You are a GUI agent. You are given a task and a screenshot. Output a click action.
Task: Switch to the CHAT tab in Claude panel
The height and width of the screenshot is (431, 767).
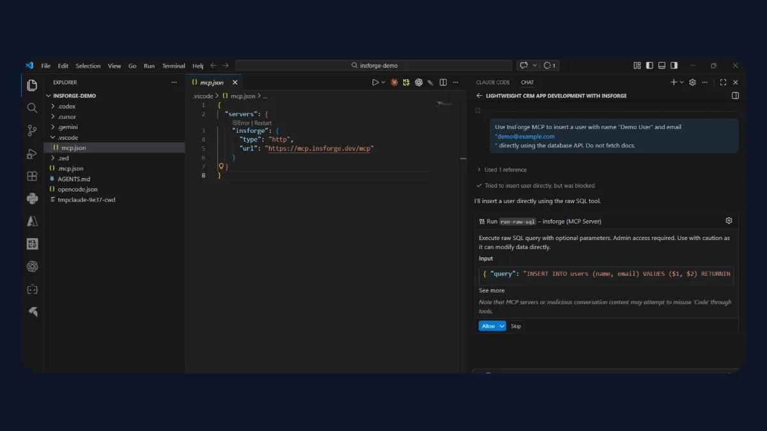(527, 82)
